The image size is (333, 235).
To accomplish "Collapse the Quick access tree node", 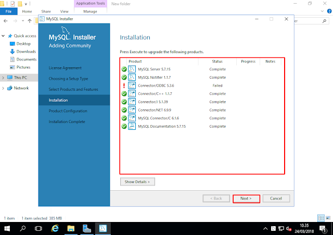I will click(x=3, y=36).
